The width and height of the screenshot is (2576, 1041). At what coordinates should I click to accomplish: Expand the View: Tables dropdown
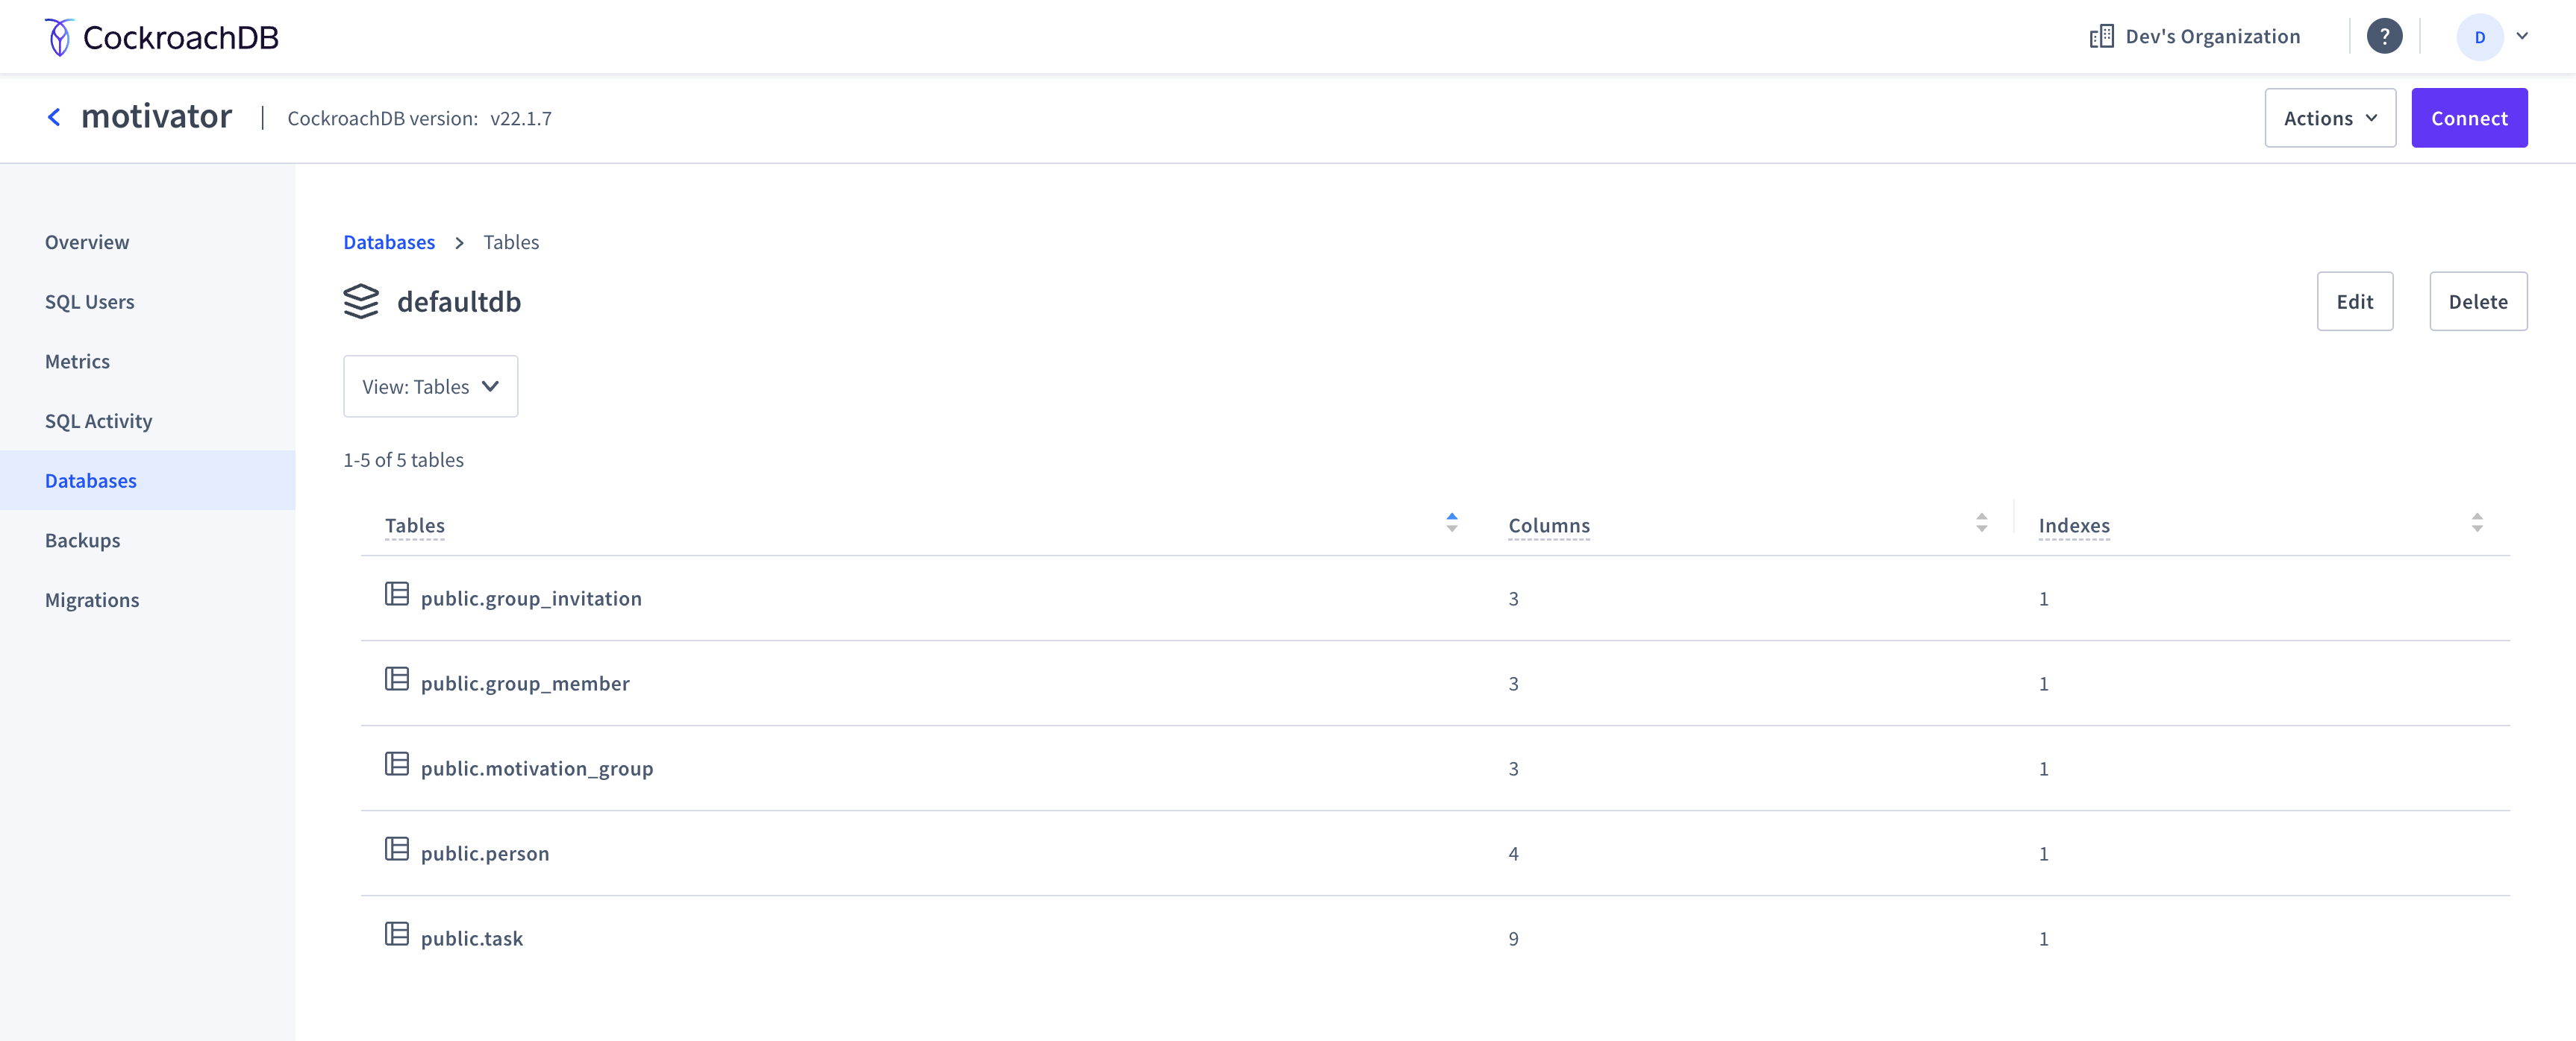[x=430, y=386]
